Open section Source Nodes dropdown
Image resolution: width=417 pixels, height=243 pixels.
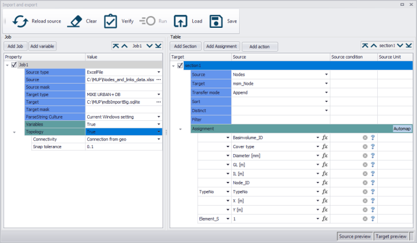tap(326, 75)
